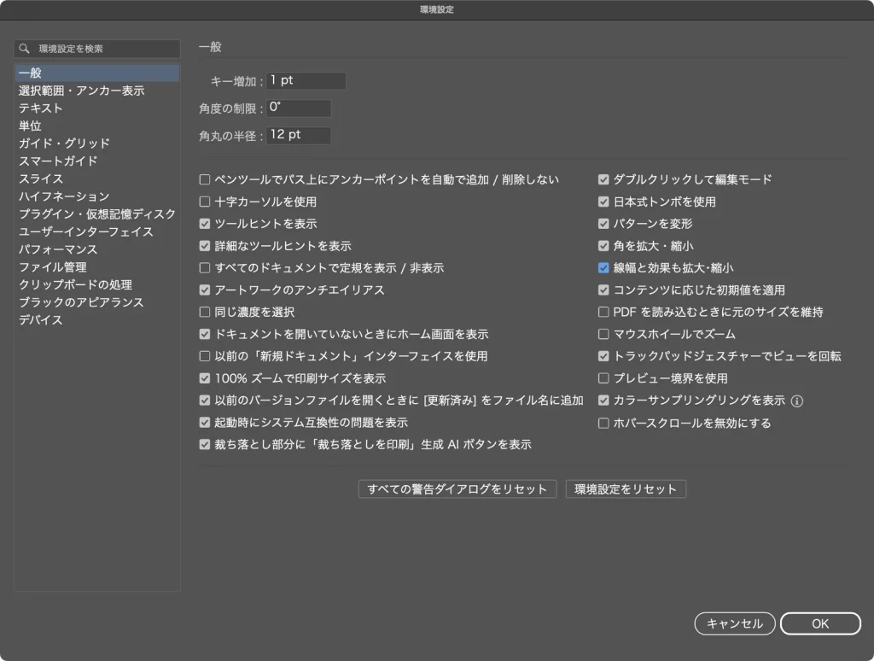The image size is (874, 661).
Task: Click the キャンセル button
Action: [x=735, y=623]
